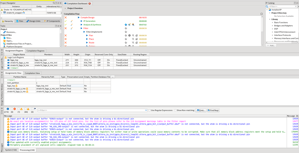The height and width of the screenshot is (153, 299).
Task: Click the edit settings pencil icon for IP Generation
Action: (72, 21)
